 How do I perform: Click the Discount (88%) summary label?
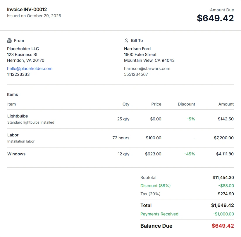[x=155, y=186]
